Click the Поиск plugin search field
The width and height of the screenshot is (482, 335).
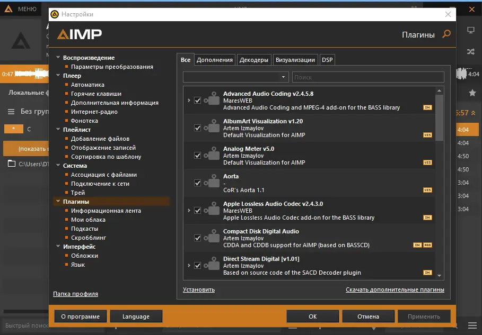(x=368, y=77)
